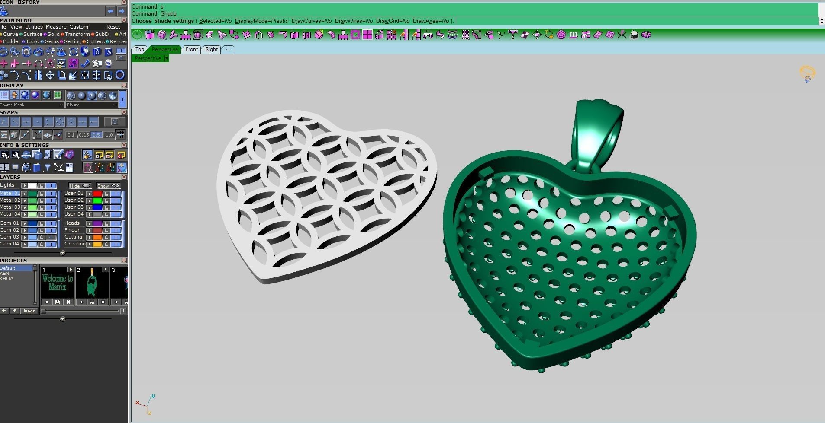Viewport: 825px width, 423px height.
Task: Open the Utilities menu
Action: pyautogui.click(x=34, y=27)
